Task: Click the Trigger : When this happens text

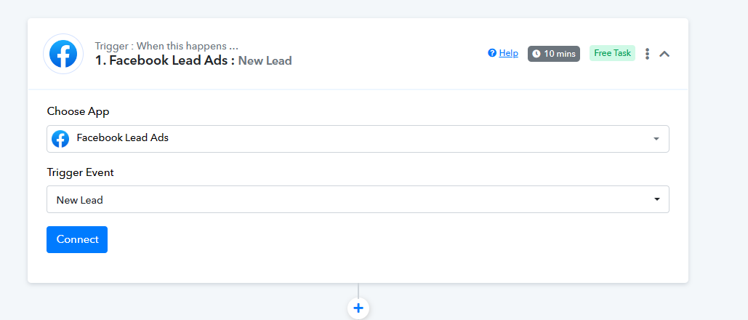Action: coord(166,47)
